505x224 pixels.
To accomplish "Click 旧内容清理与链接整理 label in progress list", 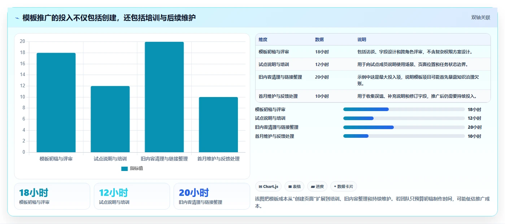I will 277,127.
